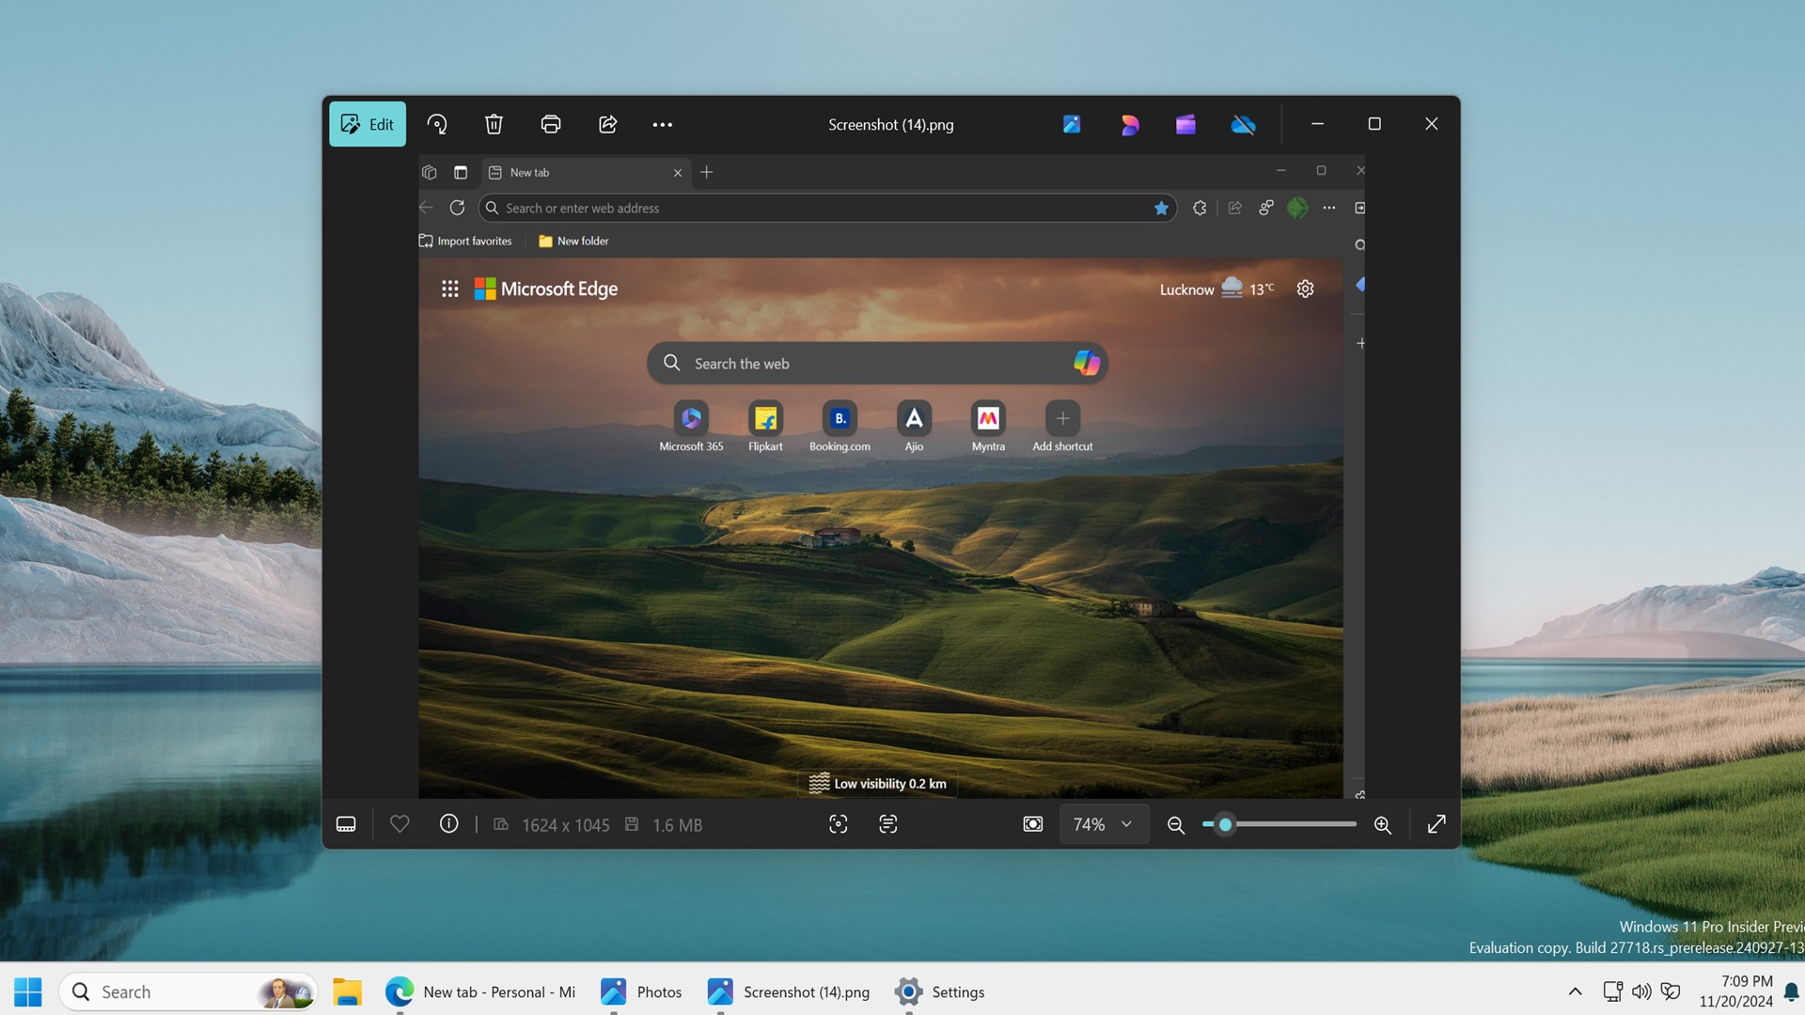Click Import favorites in Edge bookmarks bar

coord(465,241)
